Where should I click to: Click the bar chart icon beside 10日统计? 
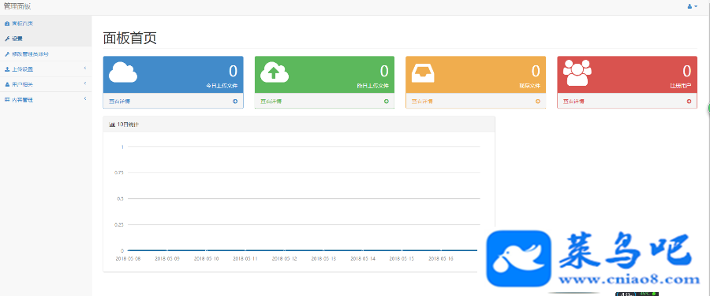point(112,124)
